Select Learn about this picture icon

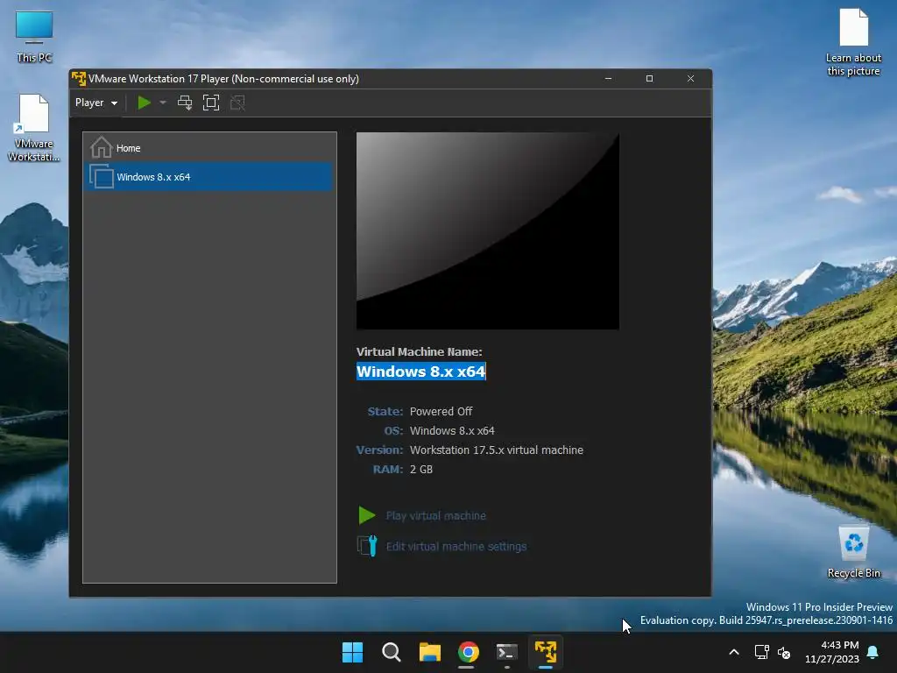point(853,42)
